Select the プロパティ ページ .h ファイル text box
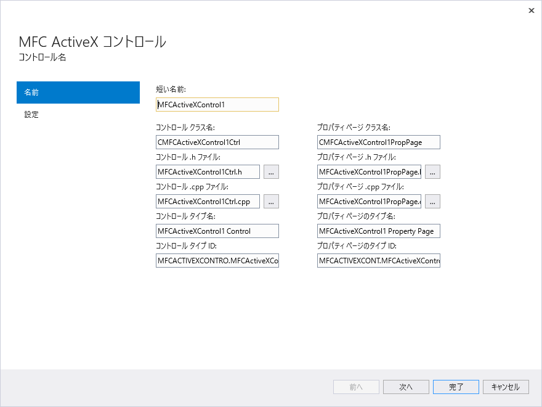Image resolution: width=542 pixels, height=407 pixels. 368,171
